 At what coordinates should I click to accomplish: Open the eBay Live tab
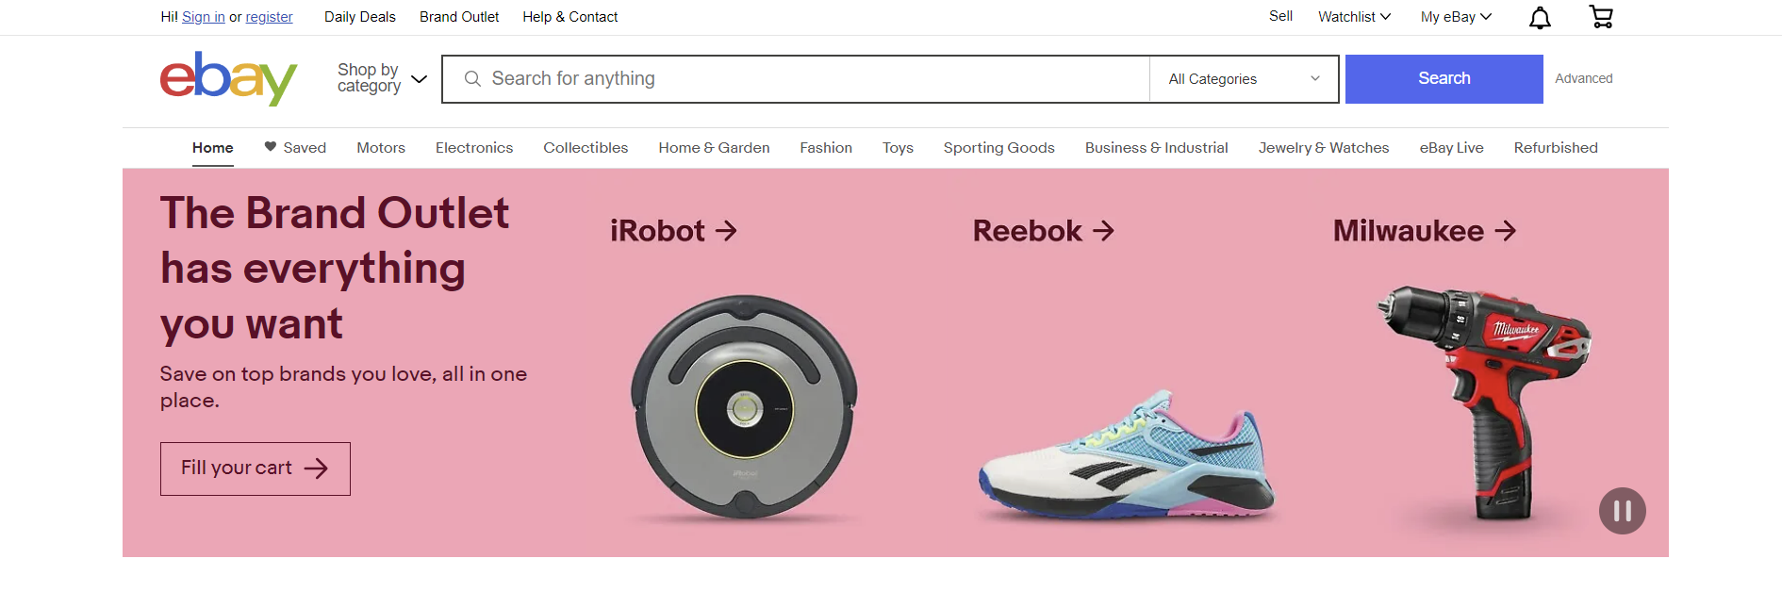pyautogui.click(x=1451, y=148)
